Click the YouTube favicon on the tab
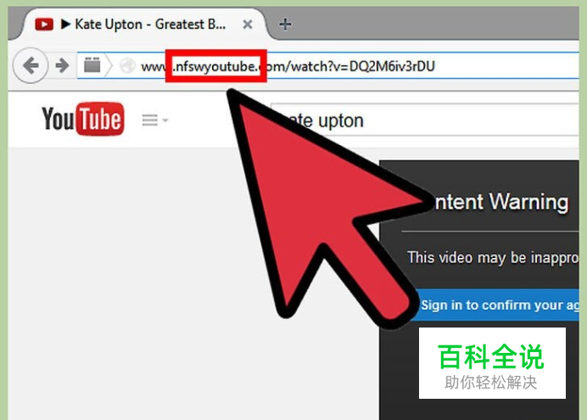The image size is (587, 420). [44, 25]
